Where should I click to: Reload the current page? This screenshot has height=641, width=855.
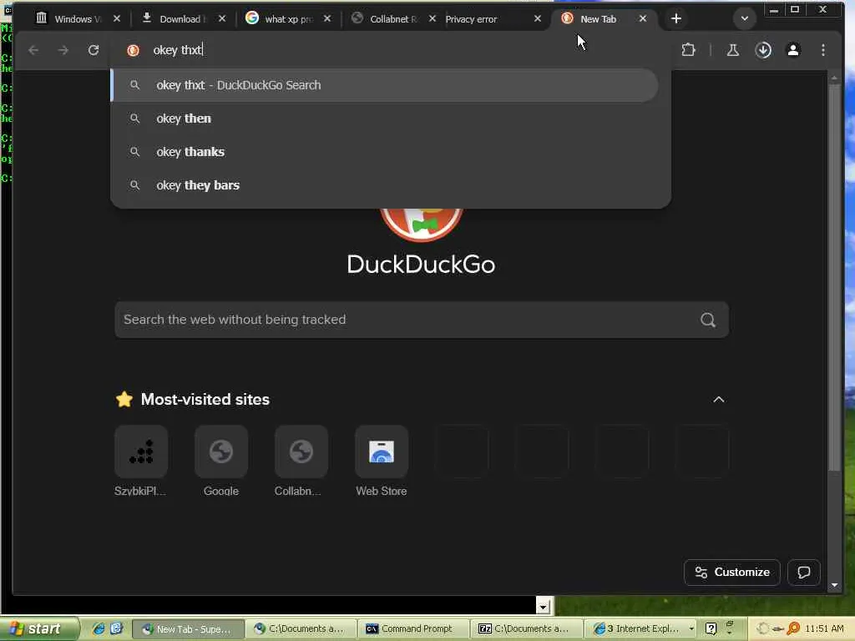[x=94, y=50]
